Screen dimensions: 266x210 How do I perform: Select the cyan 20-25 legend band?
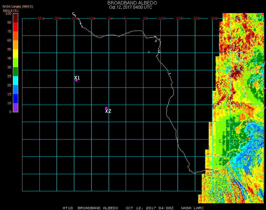15,81
